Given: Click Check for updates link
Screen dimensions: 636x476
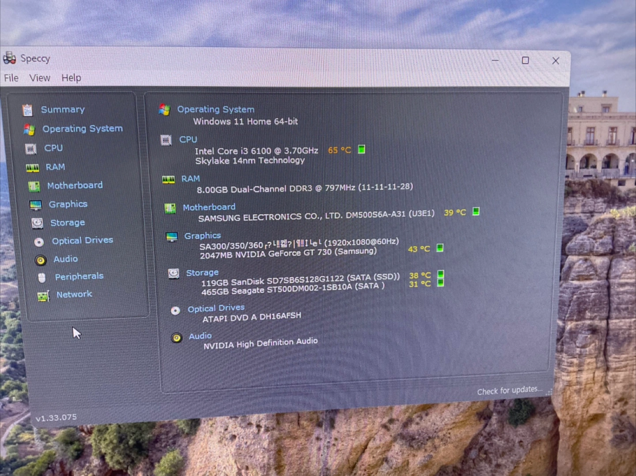Looking at the screenshot, I should click(x=510, y=391).
